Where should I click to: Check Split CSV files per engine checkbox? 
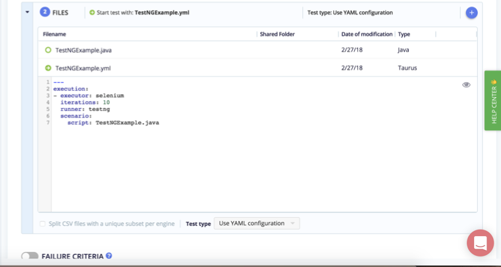42,224
